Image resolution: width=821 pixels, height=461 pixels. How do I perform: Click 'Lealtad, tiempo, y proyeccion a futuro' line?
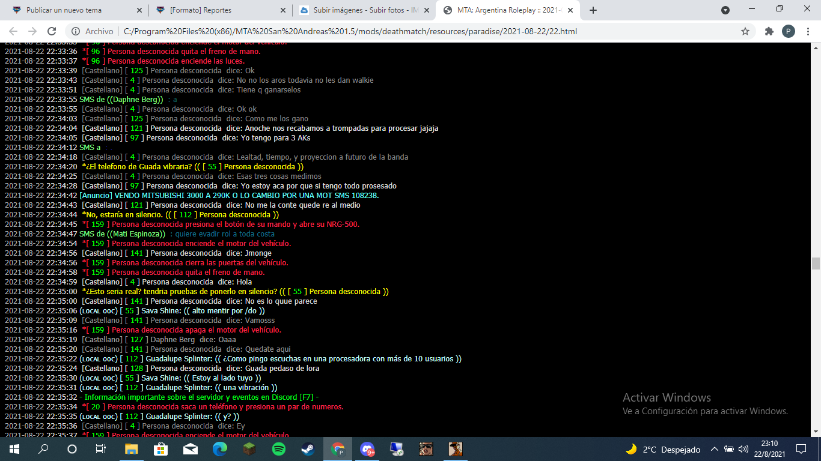click(x=207, y=157)
